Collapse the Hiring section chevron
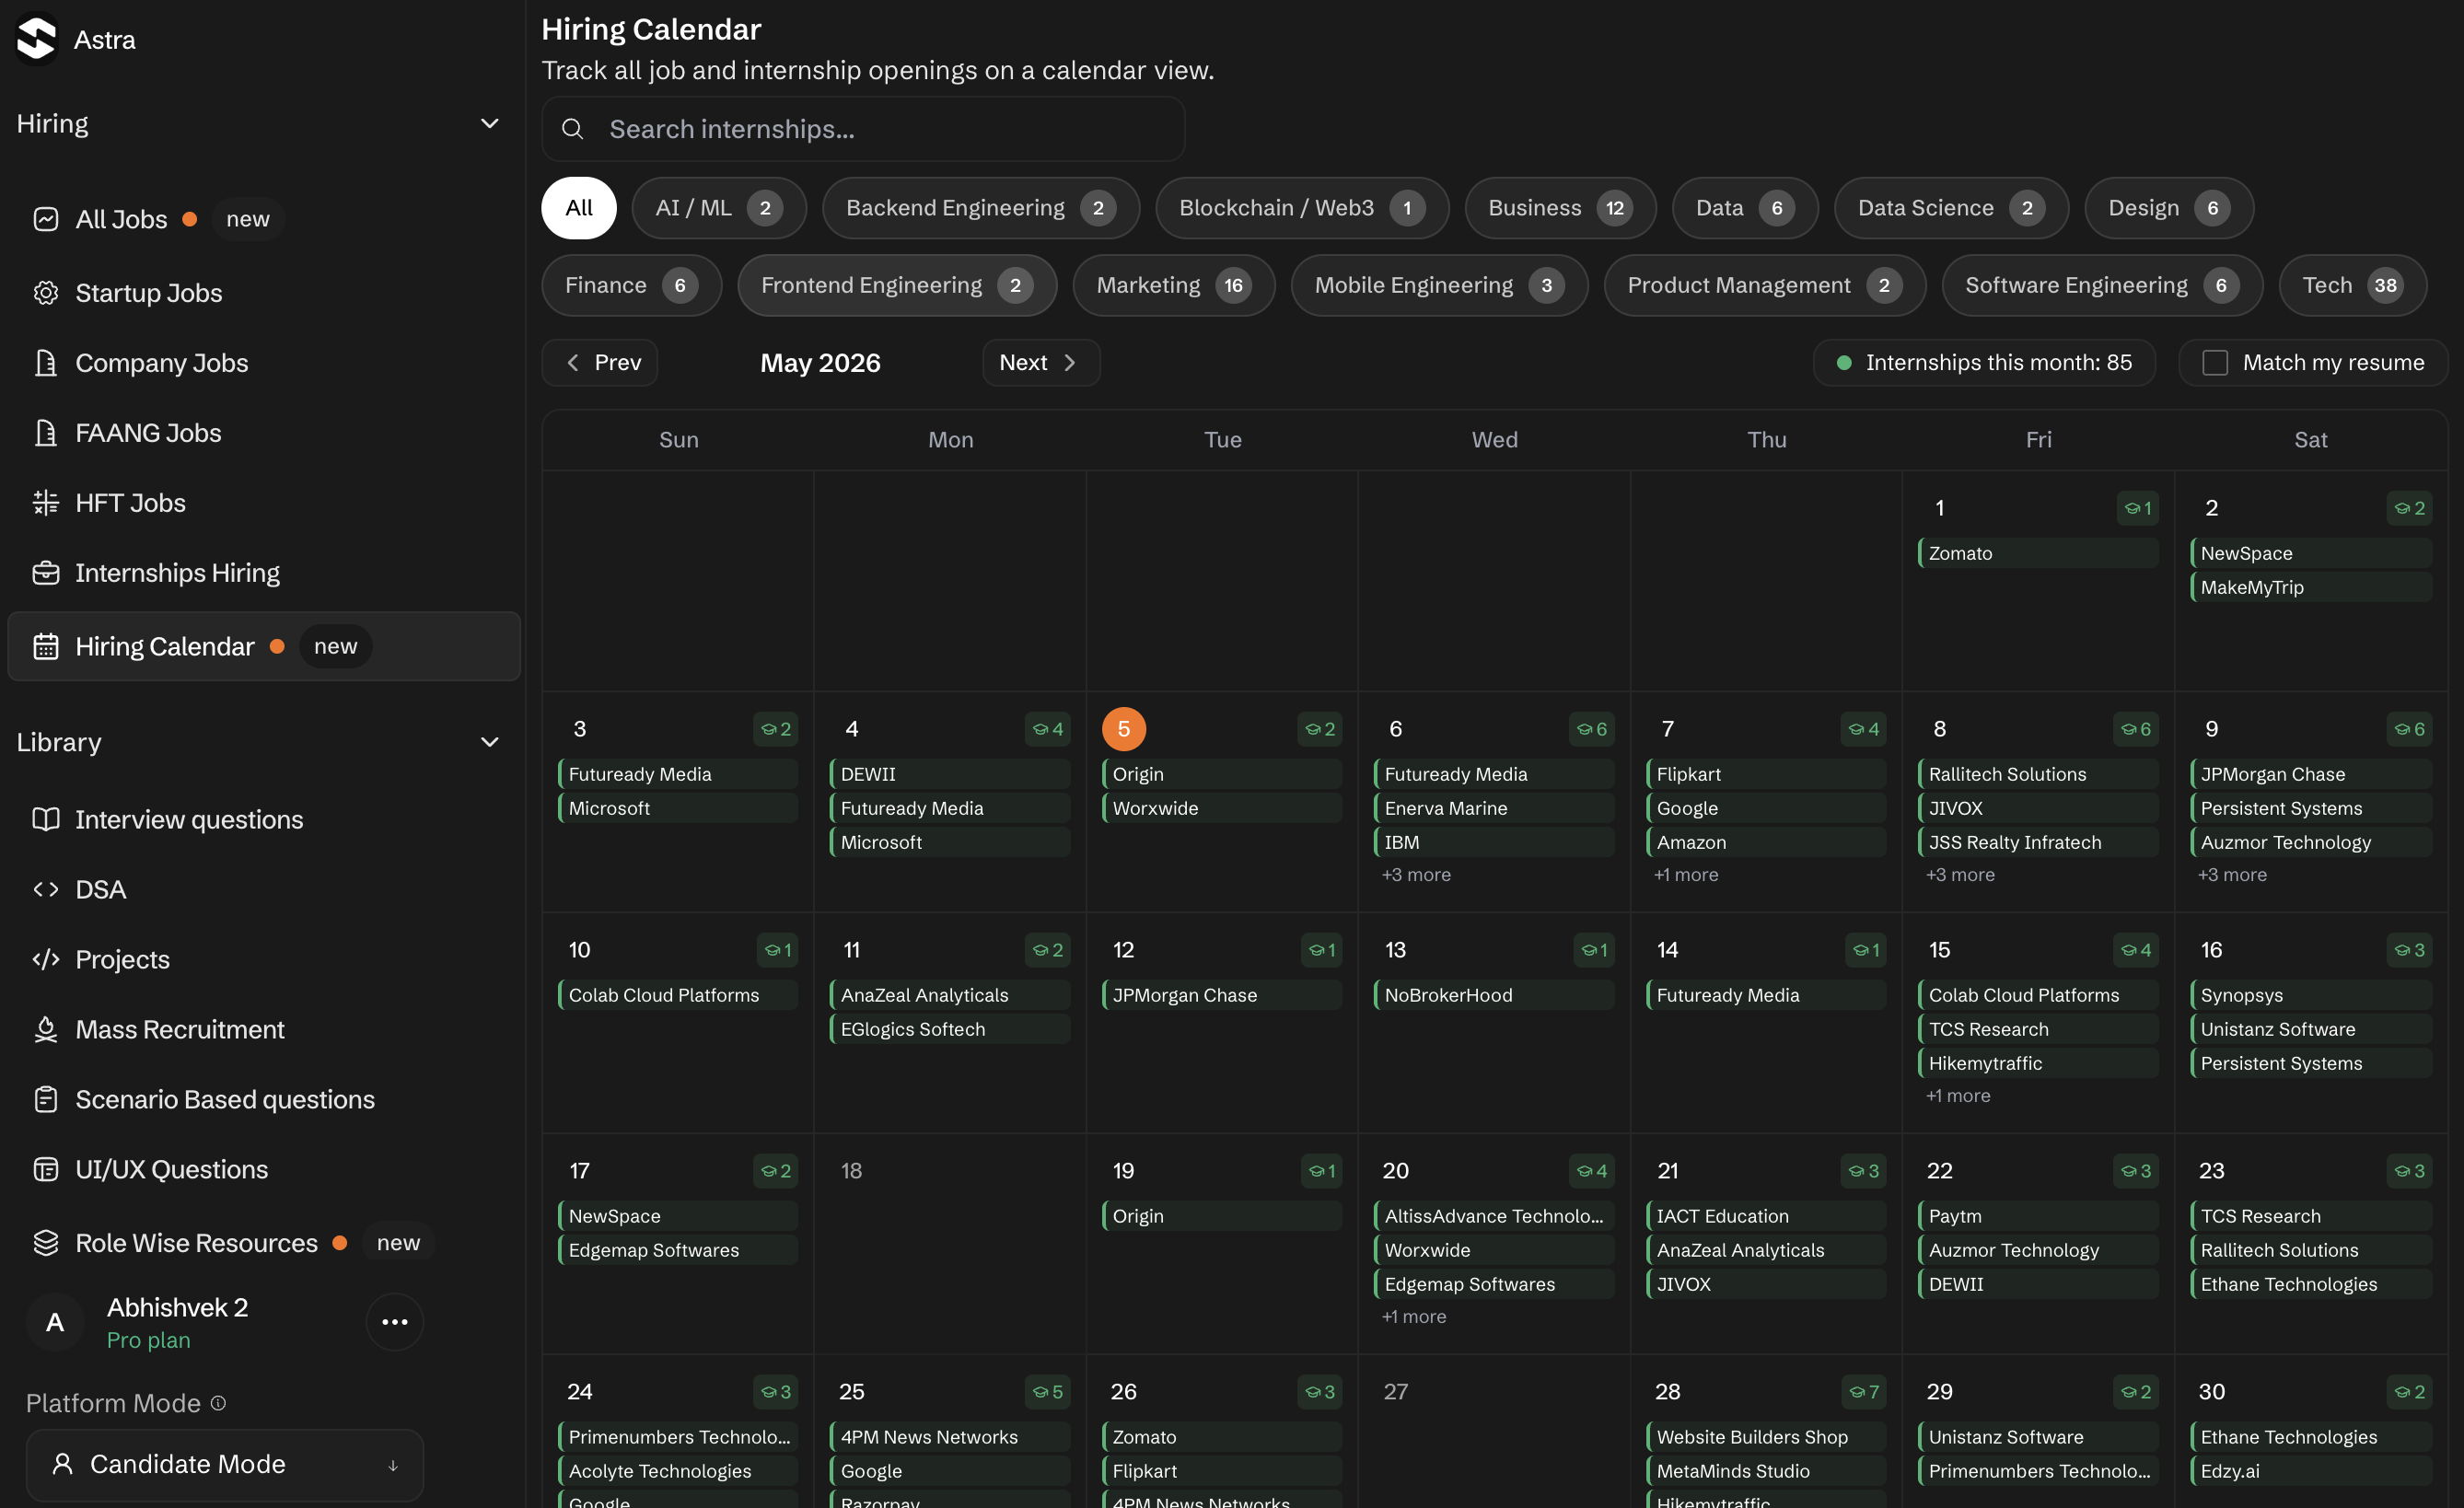The height and width of the screenshot is (1508, 2464). tap(489, 123)
